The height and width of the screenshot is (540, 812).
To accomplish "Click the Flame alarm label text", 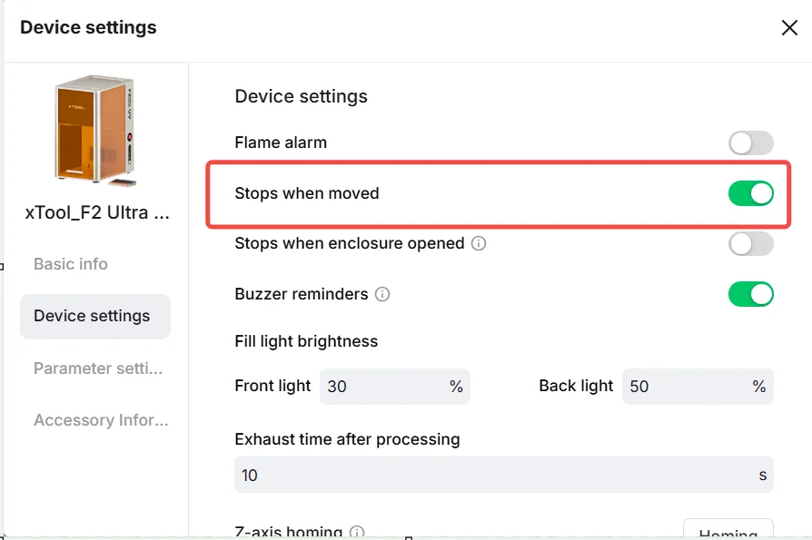I will pyautogui.click(x=281, y=142).
